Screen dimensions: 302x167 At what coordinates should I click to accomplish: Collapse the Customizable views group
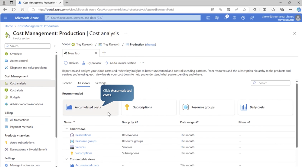[67, 159]
